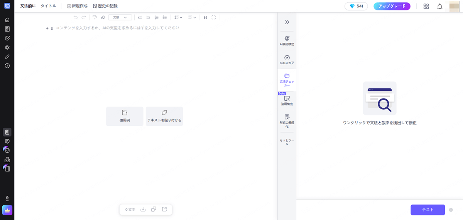Collapse the right side panel
The image size is (463, 220).
coord(287,22)
